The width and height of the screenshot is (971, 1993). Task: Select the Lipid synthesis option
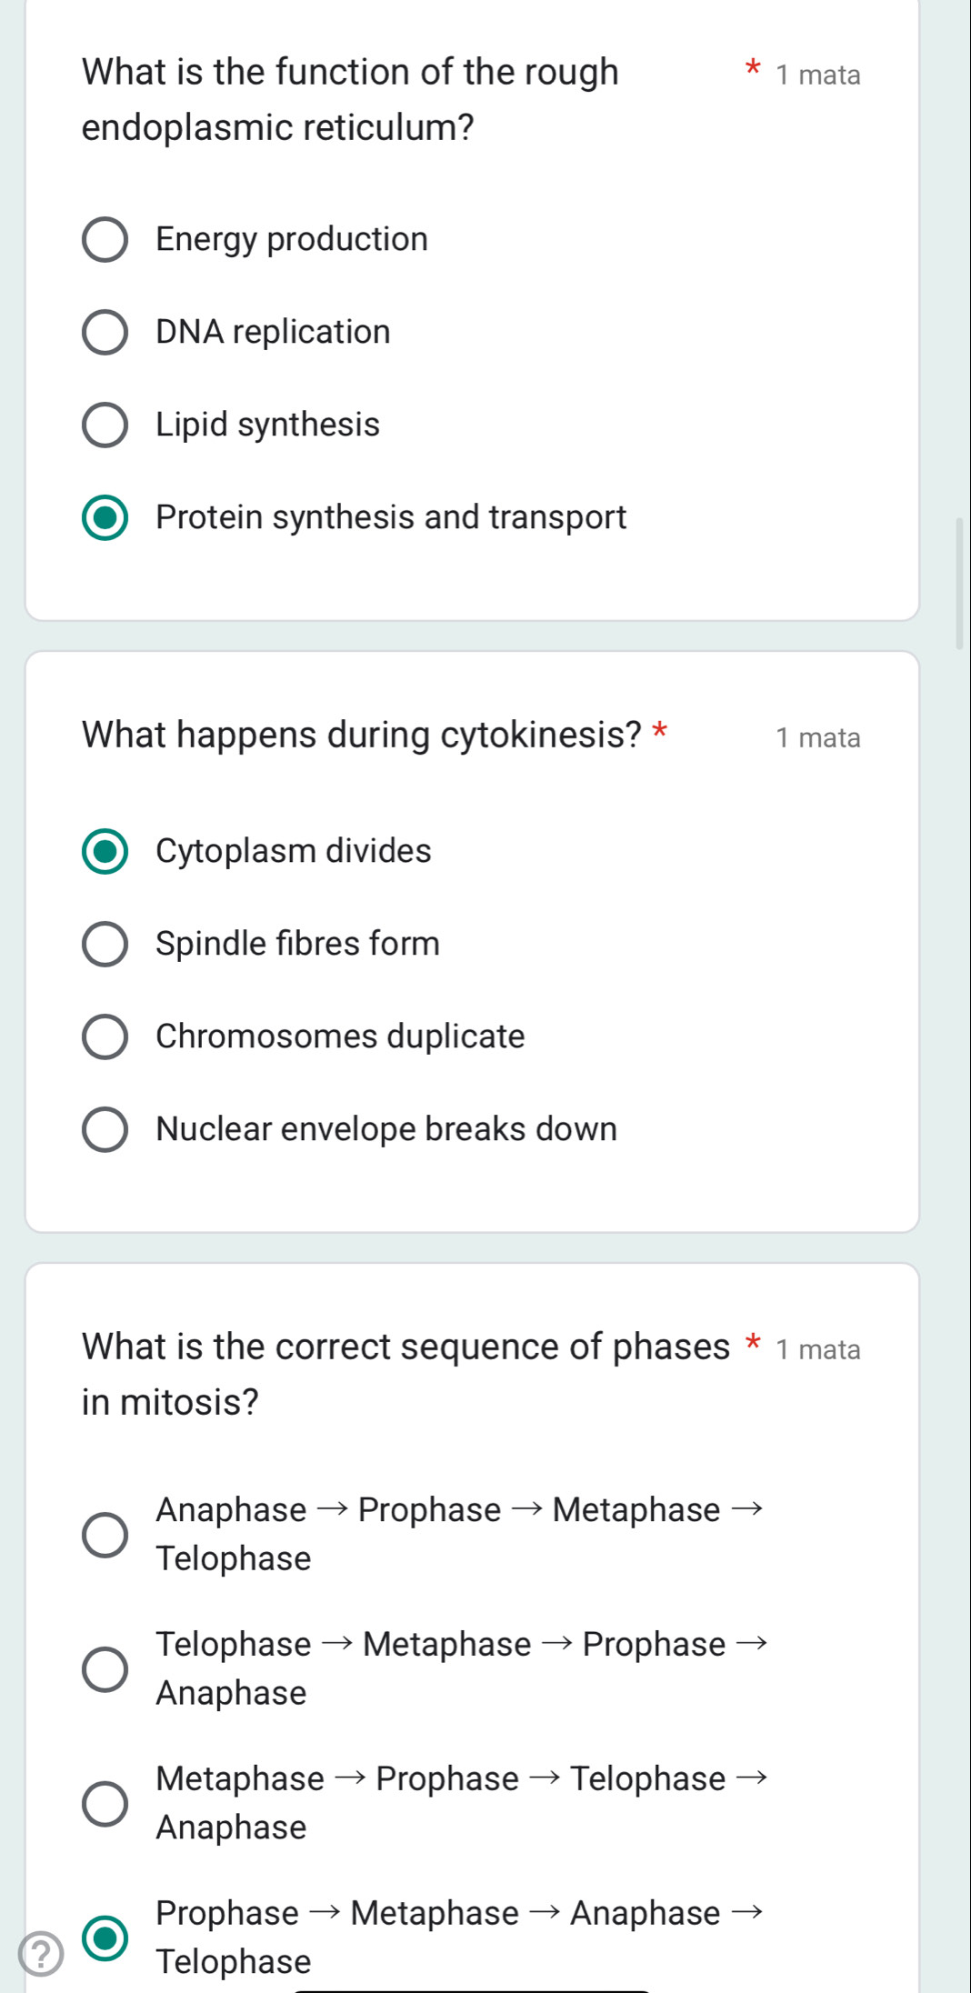[x=105, y=424]
